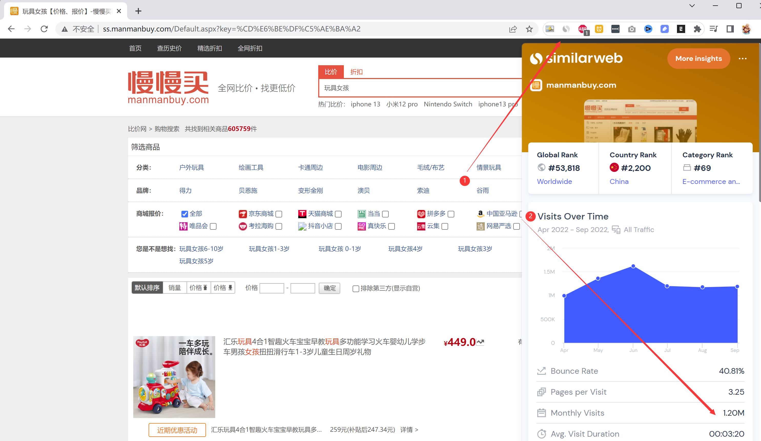Switch to the 折扣 tab

[x=356, y=72]
